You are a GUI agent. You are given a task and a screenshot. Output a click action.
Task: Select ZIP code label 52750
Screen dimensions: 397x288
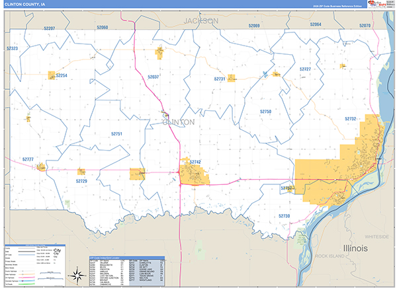point(265,112)
